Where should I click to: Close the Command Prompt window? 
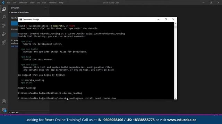(173, 19)
